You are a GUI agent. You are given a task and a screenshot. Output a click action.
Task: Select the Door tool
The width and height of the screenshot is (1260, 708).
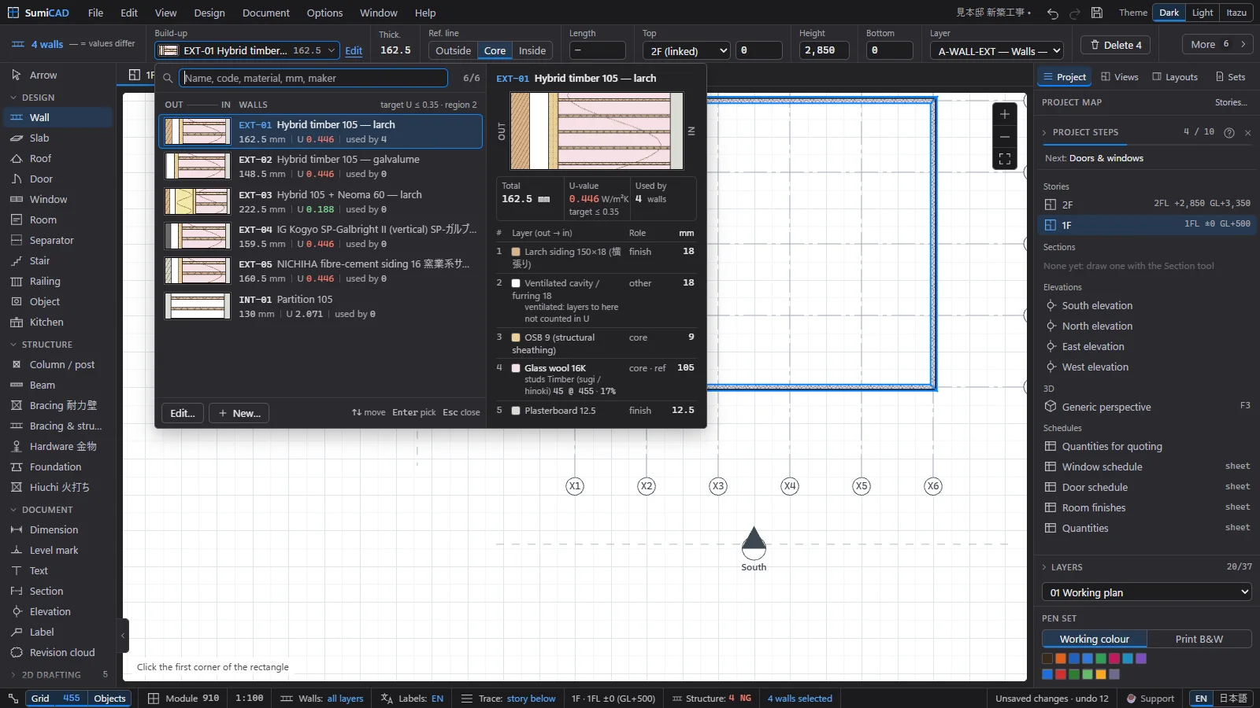click(x=57, y=179)
